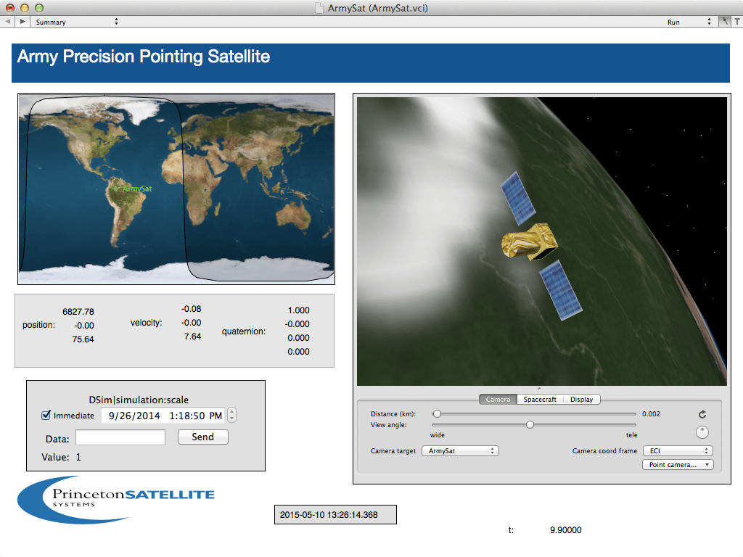Screen dimensions: 743x557
Task: Switch to the Spacecraft tab
Action: point(540,399)
